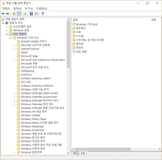Click right pane horizontal scroll right arrow

pos(160,149)
